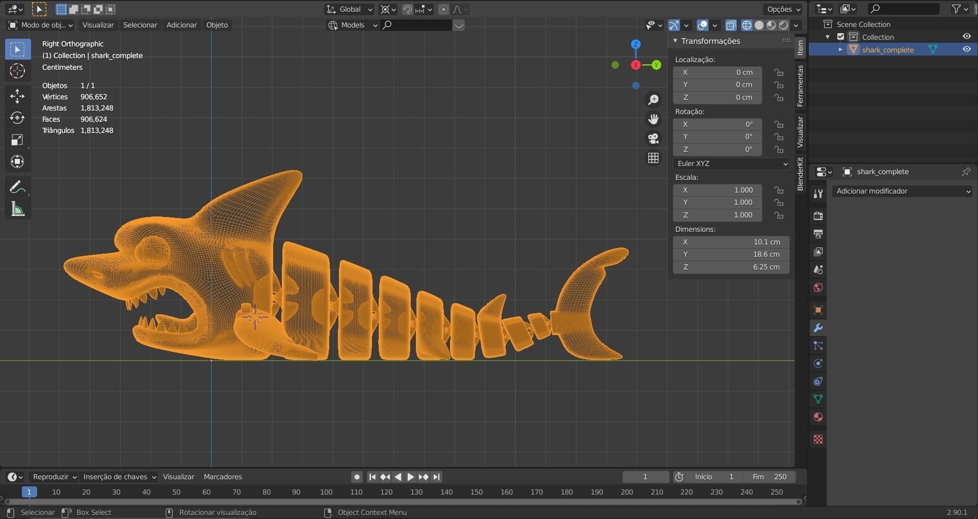This screenshot has height=519, width=978.
Task: Open Models asset dropdown
Action: [352, 25]
